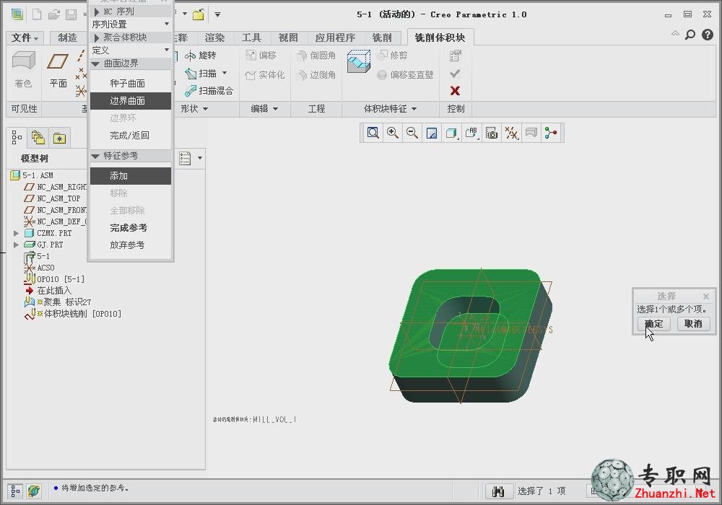Click the Save icon in quick access

[x=71, y=14]
